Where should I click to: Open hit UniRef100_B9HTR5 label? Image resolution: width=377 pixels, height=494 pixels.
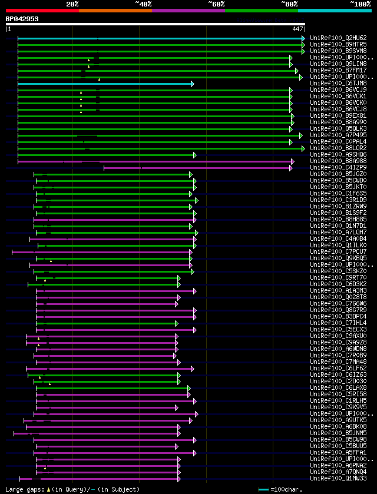338,45
